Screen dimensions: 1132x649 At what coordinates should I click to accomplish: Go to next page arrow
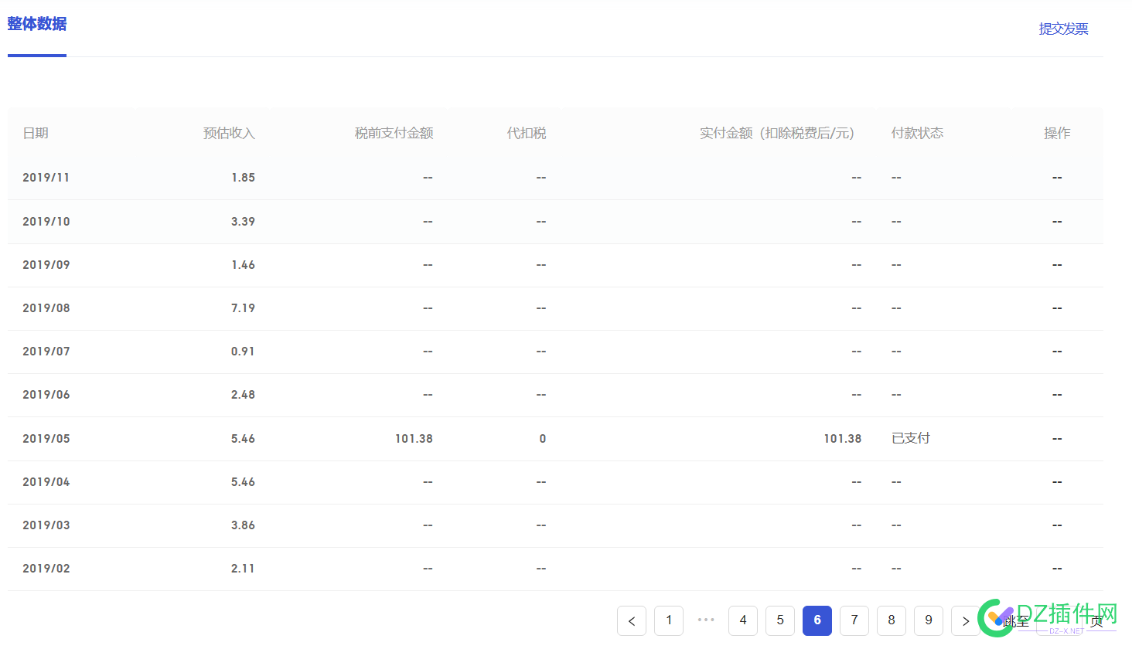click(x=966, y=620)
